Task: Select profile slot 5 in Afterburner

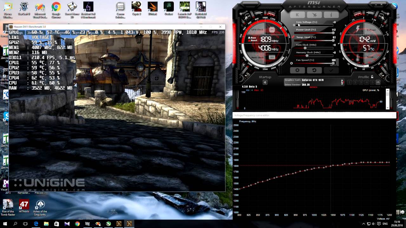Action: [372, 82]
